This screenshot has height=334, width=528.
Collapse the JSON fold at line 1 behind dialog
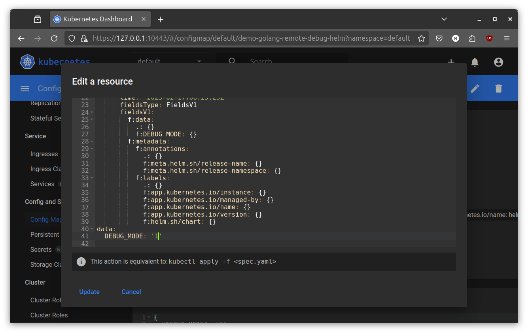tap(149, 317)
